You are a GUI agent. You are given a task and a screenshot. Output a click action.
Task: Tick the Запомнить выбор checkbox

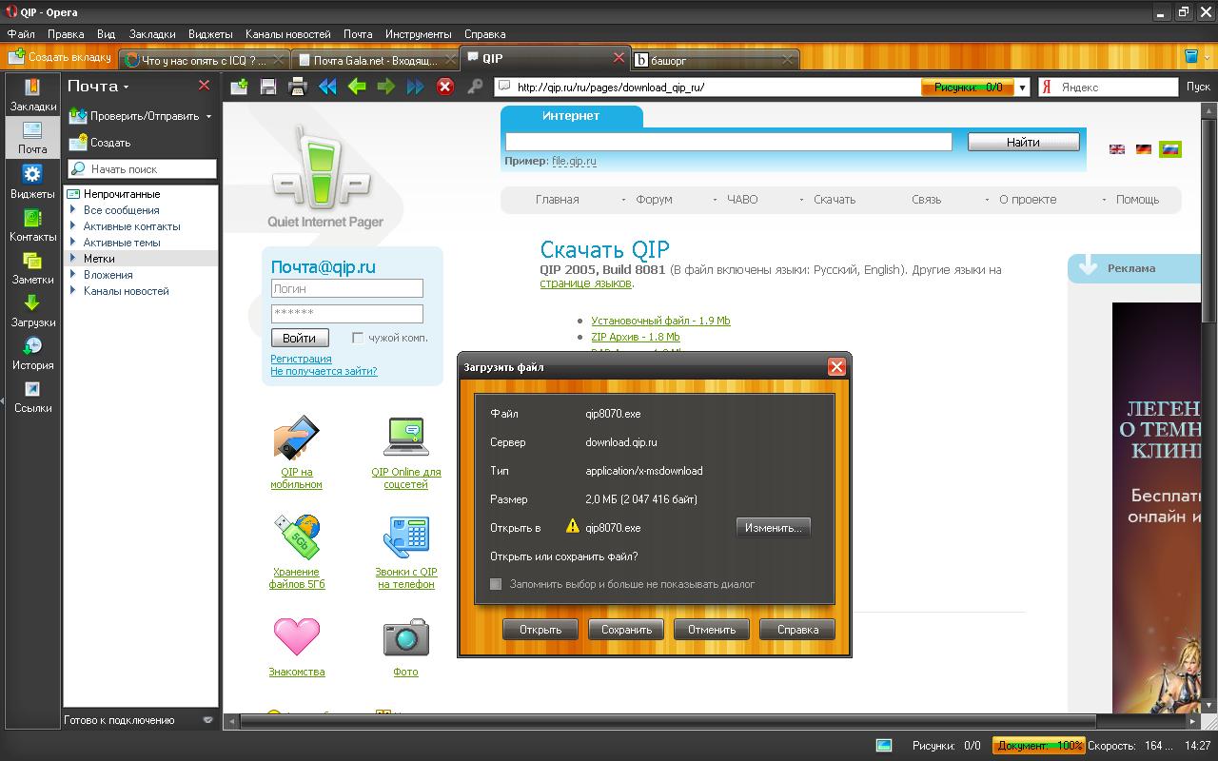[x=496, y=584]
